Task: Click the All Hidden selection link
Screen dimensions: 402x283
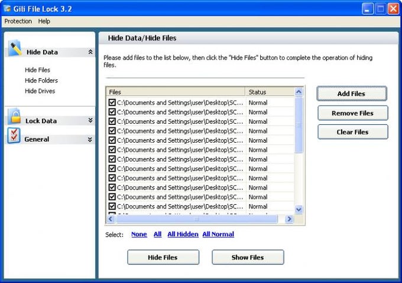Action: 183,234
